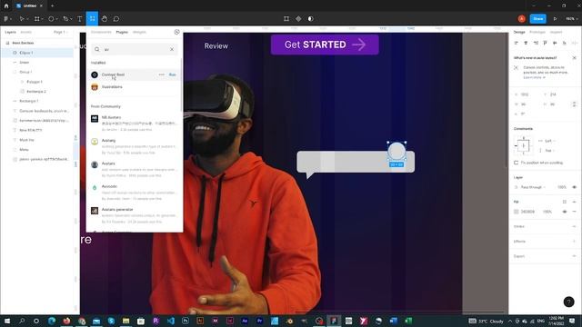Click the search magnifier in plugin panel
The width and height of the screenshot is (582, 327).
97,49
